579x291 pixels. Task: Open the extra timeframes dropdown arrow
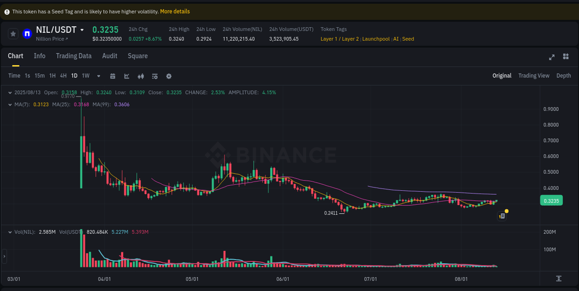[98, 76]
